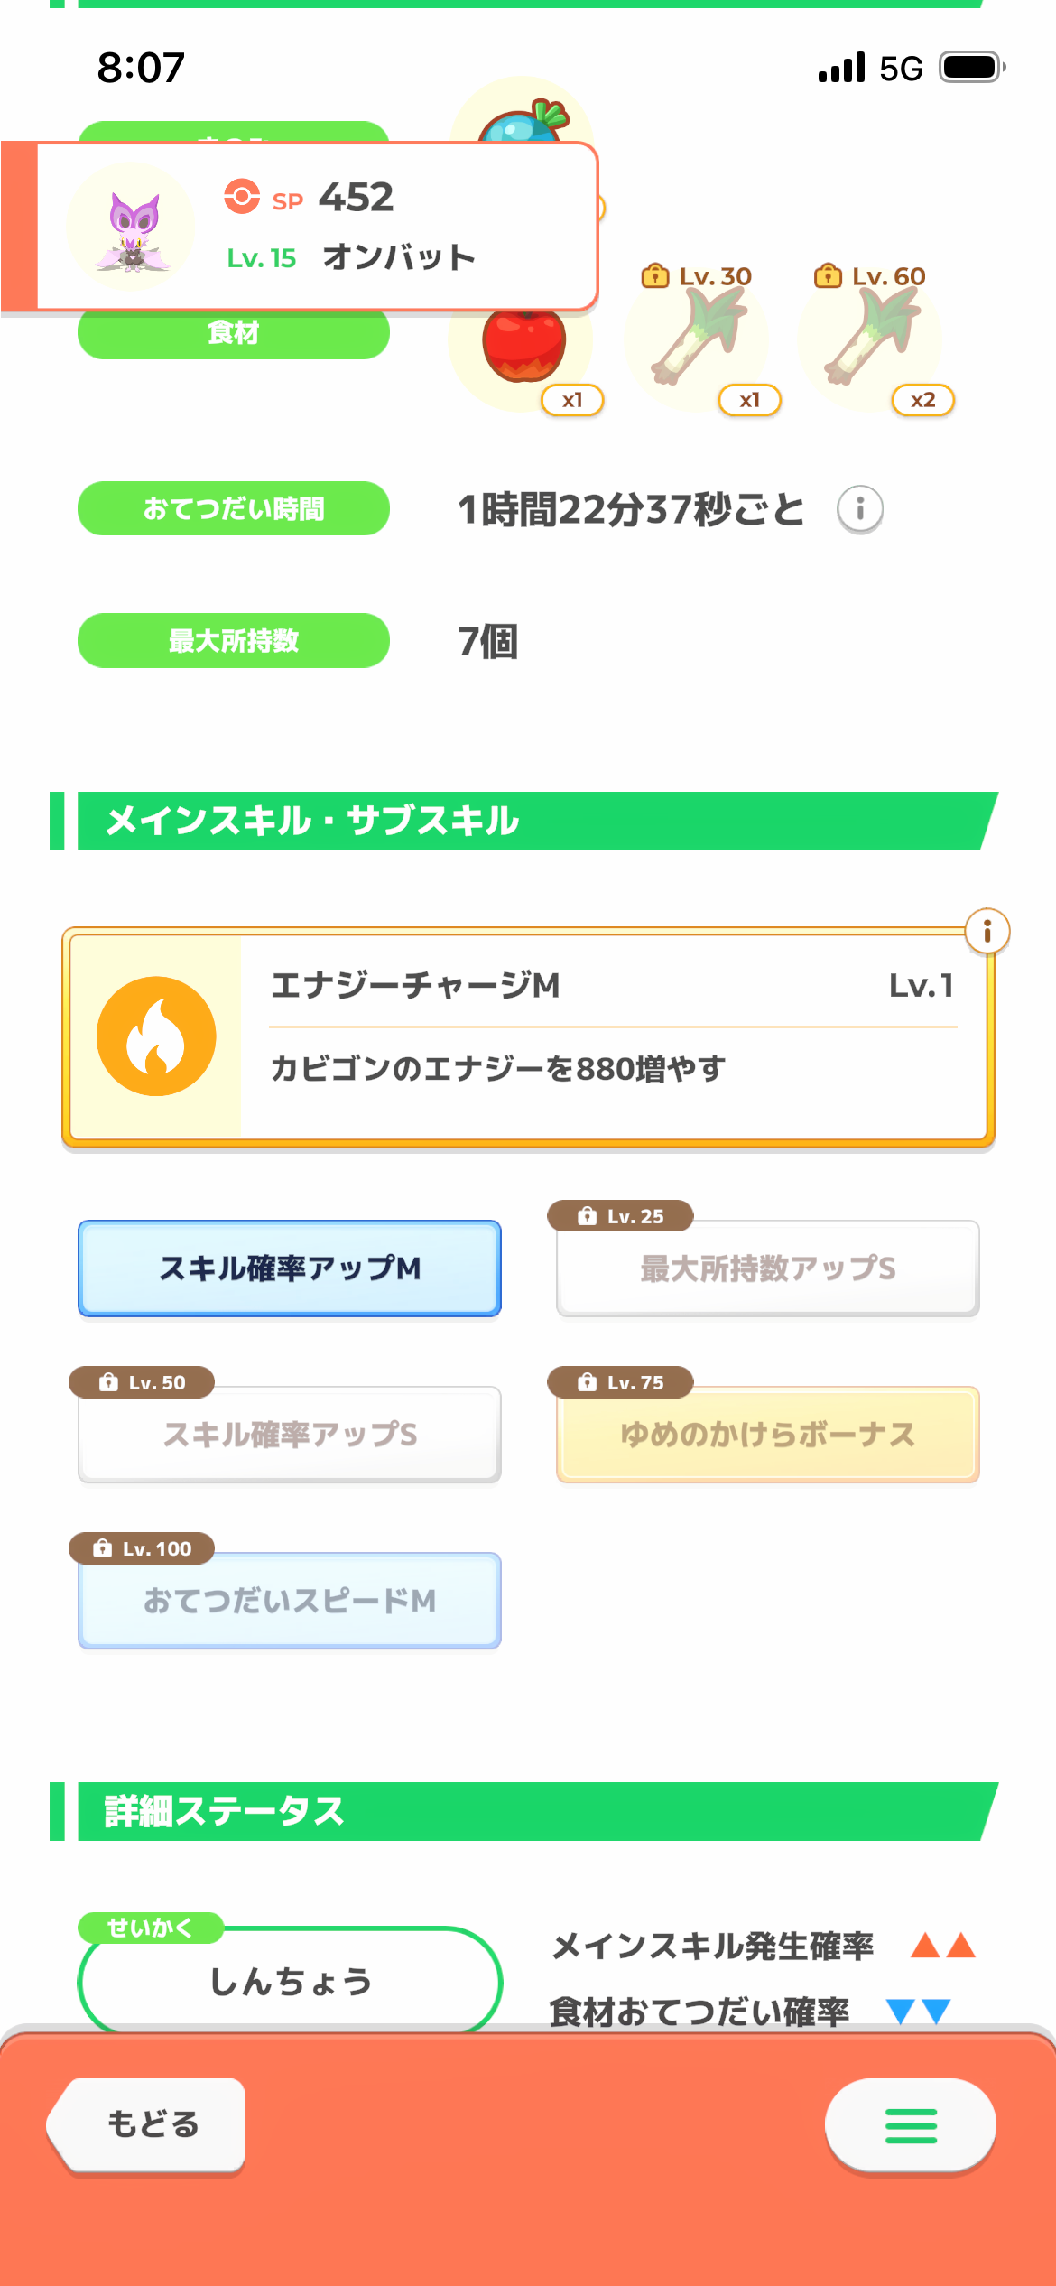The height and width of the screenshot is (2286, 1056).
Task: Tap the エナジーチャージM main skill card
Action: tap(614, 1036)
